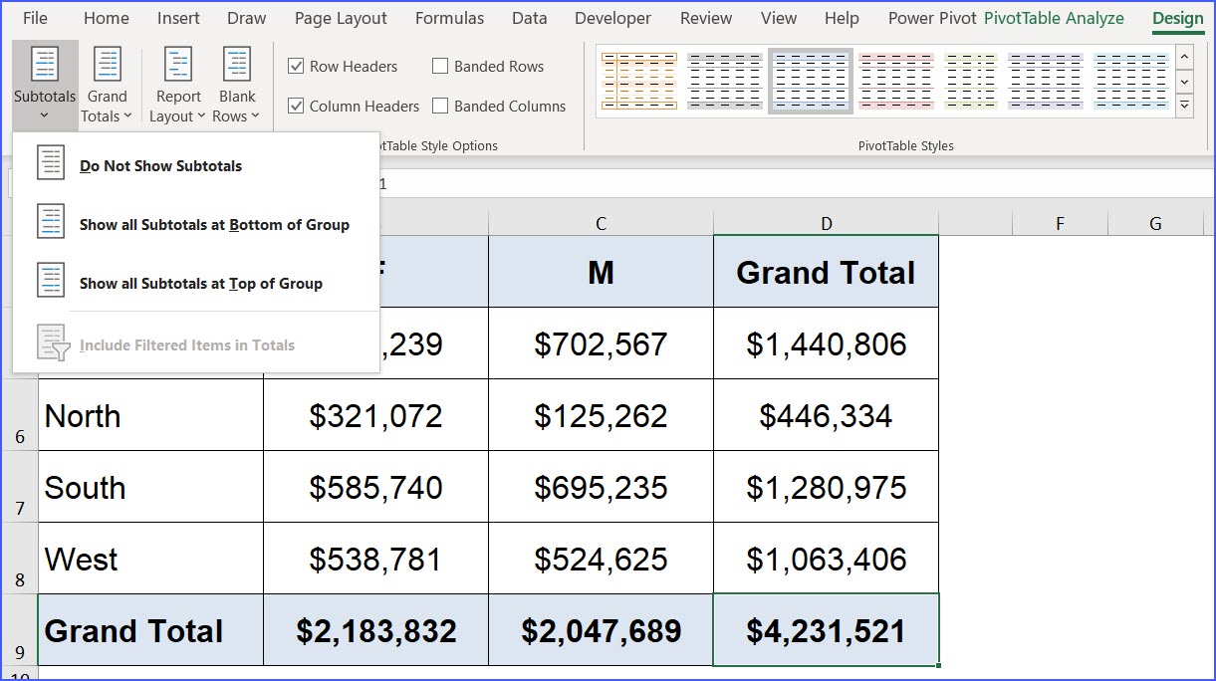Click Include Filtered Items in Totals

pos(196,344)
